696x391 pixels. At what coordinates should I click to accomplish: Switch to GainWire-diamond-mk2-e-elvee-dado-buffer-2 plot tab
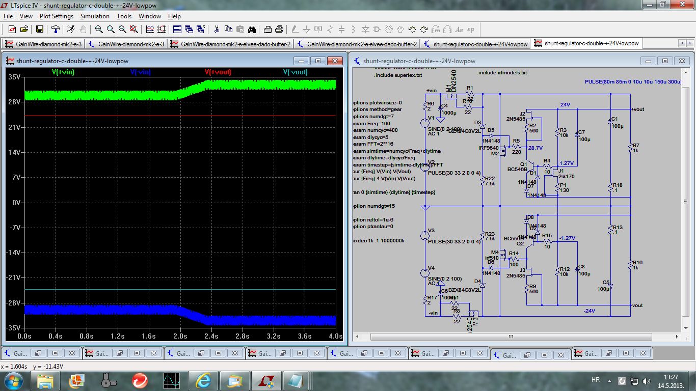pos(231,44)
